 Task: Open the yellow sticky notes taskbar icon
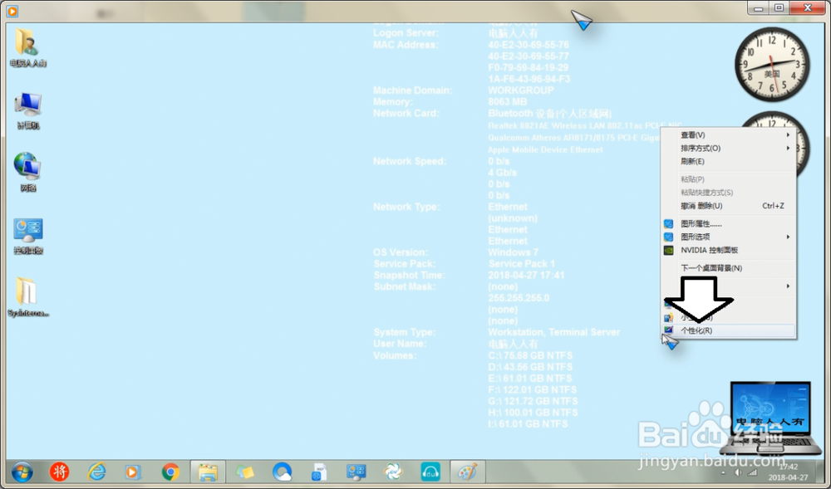click(x=245, y=472)
